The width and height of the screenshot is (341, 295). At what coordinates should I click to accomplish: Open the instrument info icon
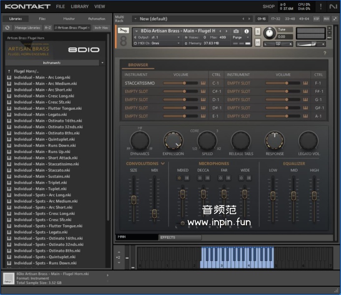(x=247, y=31)
